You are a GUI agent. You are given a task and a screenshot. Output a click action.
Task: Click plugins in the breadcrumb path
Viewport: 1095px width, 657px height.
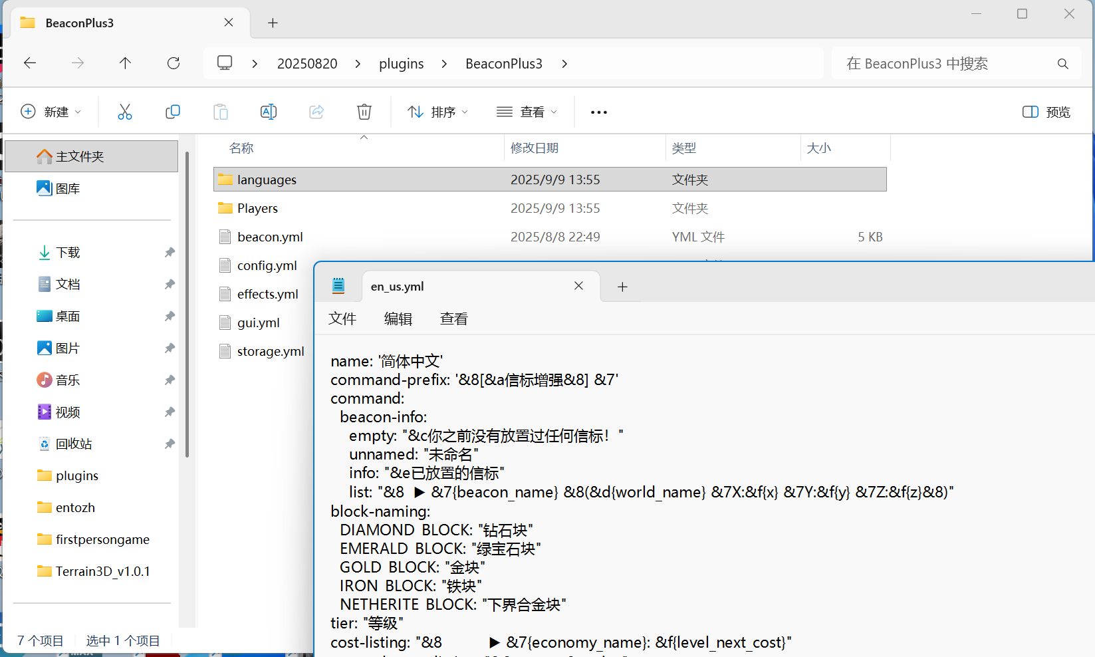coord(401,64)
